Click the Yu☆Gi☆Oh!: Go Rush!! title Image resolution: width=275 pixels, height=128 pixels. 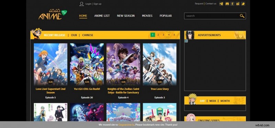click(87, 89)
